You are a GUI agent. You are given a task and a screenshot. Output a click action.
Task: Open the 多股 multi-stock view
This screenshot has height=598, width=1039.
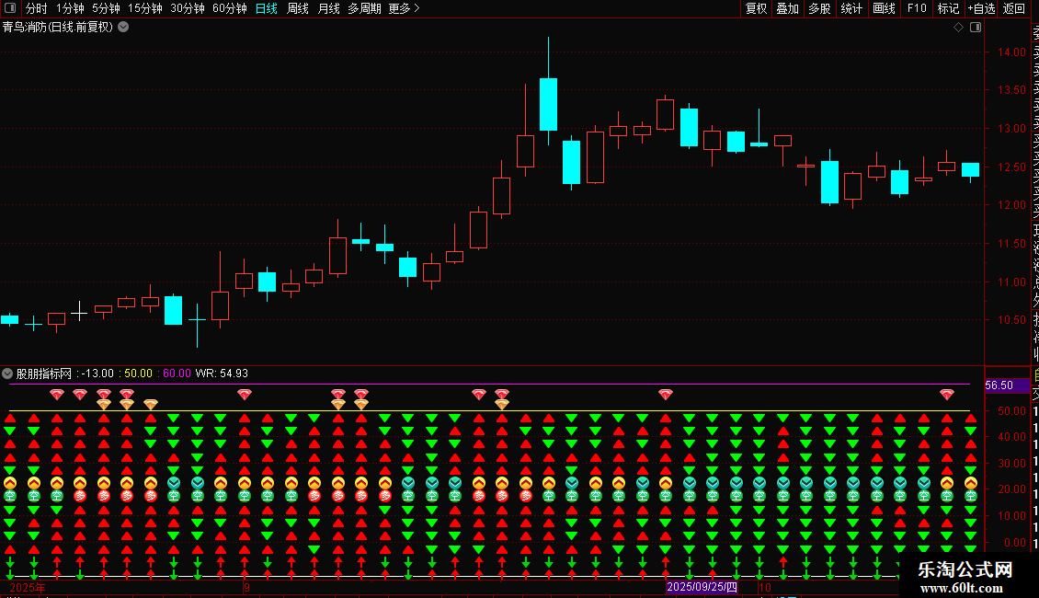[x=819, y=8]
